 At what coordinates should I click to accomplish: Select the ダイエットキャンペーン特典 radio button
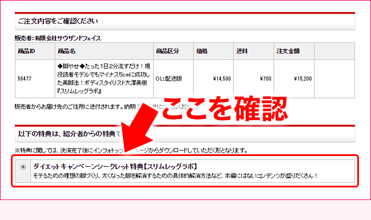[23, 167]
